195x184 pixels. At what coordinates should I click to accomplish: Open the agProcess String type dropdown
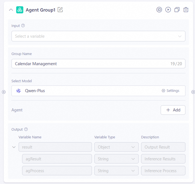pyautogui.click(x=117, y=171)
